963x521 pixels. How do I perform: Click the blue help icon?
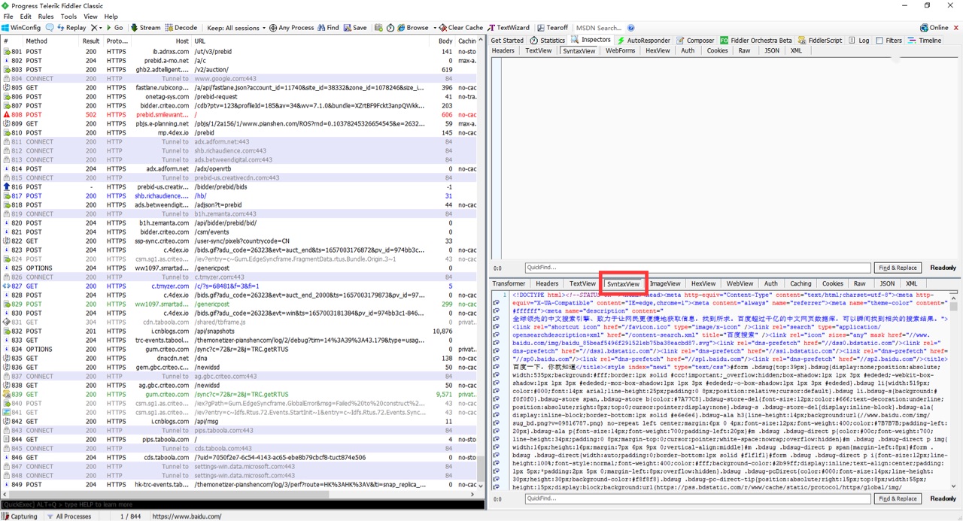631,28
